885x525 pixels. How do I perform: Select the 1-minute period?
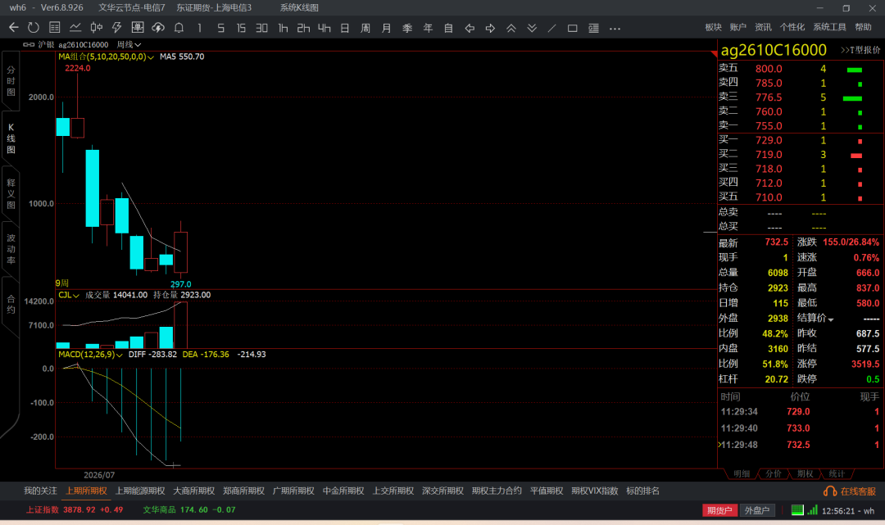[199, 28]
